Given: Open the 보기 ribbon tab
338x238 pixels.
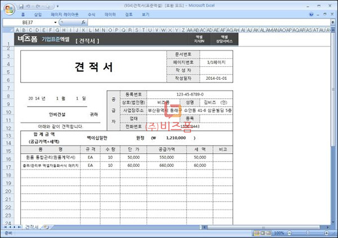Looking at the screenshot, I should (x=145, y=15).
